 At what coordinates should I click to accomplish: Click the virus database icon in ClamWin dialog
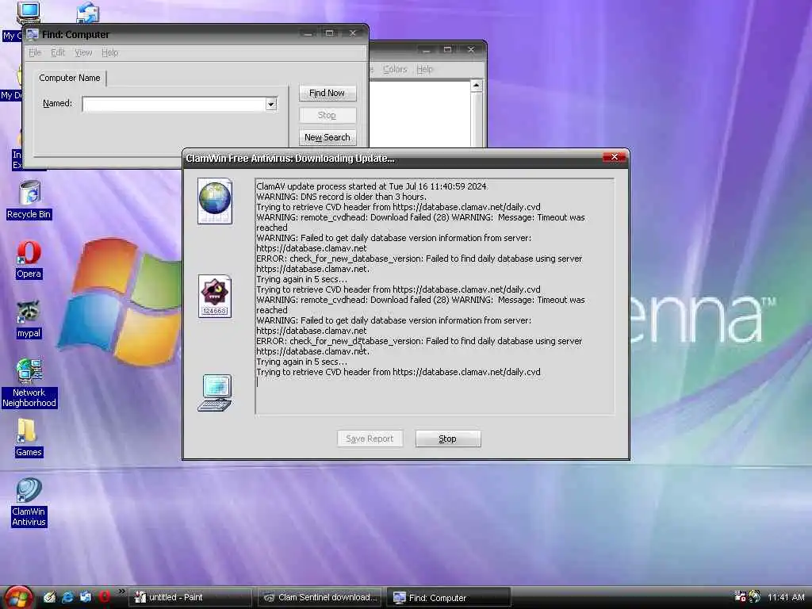215,297
